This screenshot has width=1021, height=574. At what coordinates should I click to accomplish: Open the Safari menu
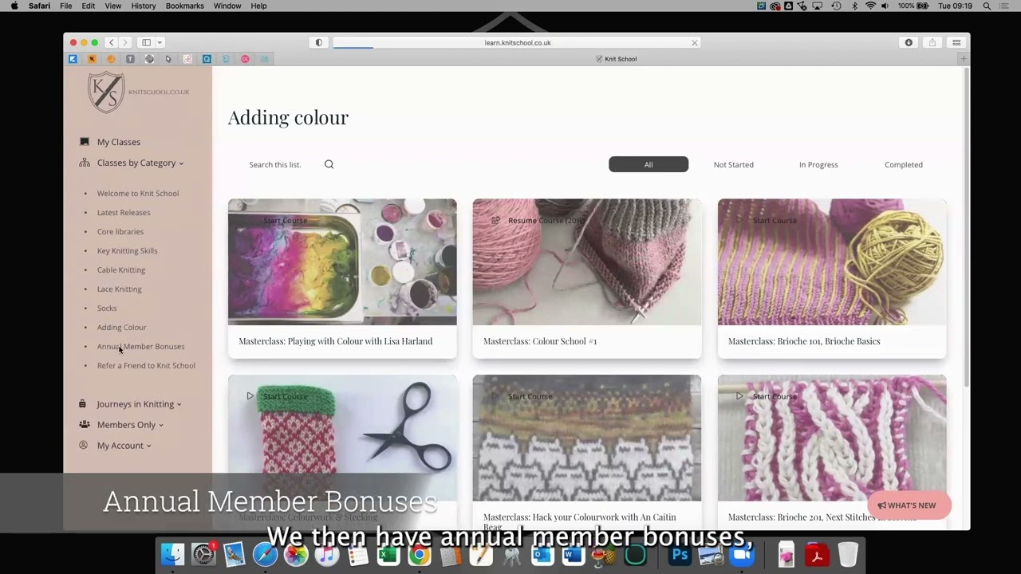tap(39, 6)
